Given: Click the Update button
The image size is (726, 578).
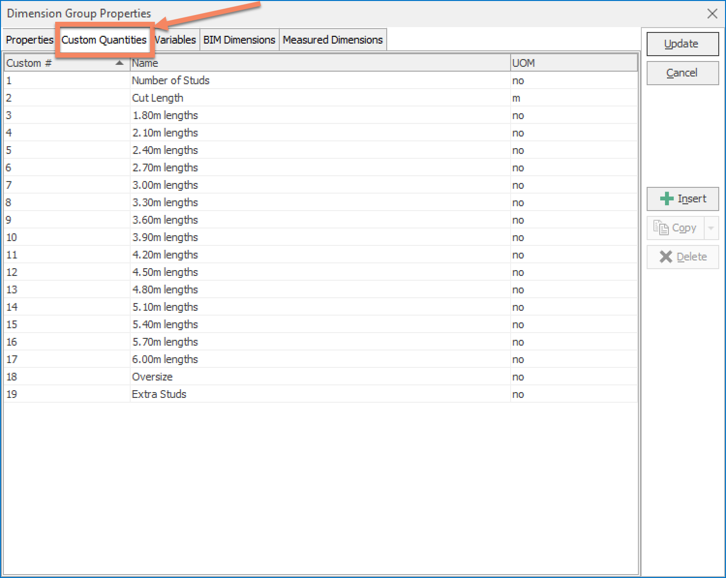Looking at the screenshot, I should coord(682,44).
